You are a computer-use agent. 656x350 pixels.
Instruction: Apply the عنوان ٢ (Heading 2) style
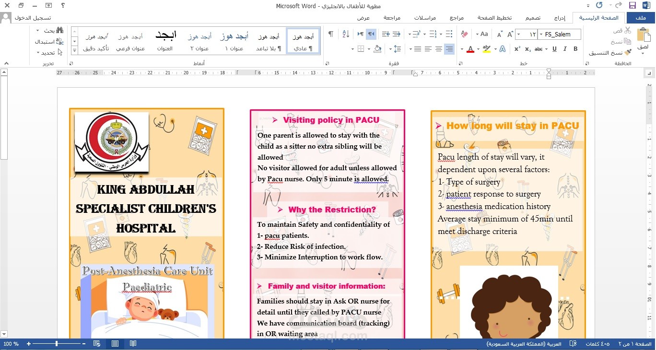pyautogui.click(x=199, y=42)
